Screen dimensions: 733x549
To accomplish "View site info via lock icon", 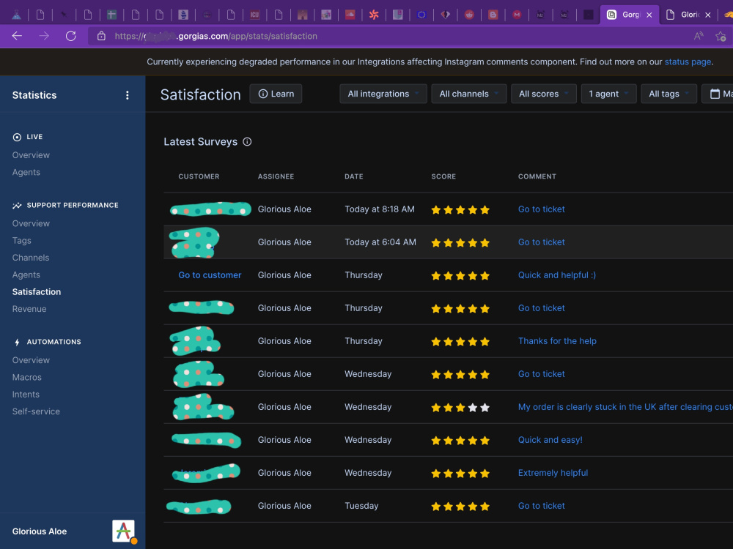I will (101, 36).
